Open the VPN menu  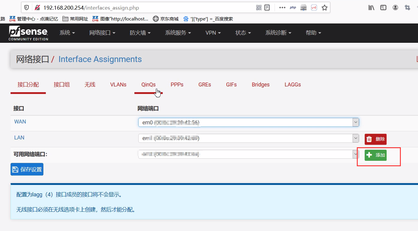point(213,33)
